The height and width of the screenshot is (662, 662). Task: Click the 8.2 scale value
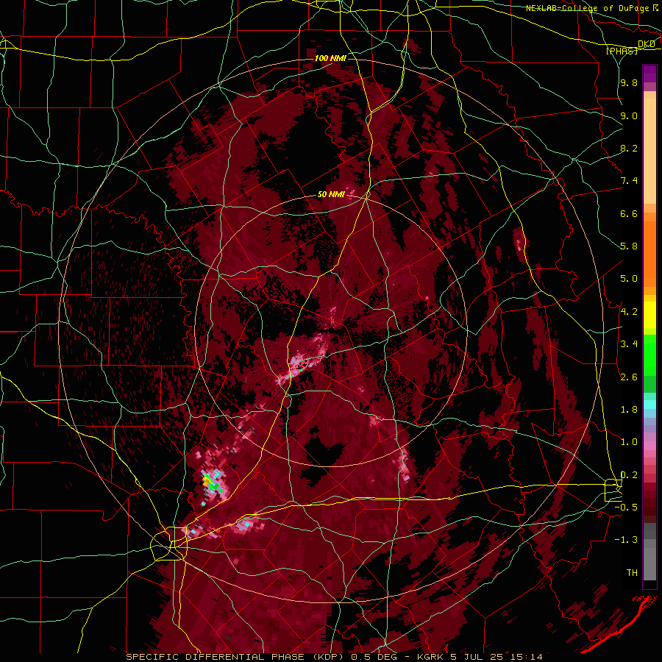pos(629,148)
